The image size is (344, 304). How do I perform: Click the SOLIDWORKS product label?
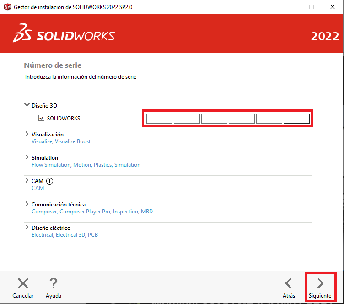pyautogui.click(x=64, y=119)
